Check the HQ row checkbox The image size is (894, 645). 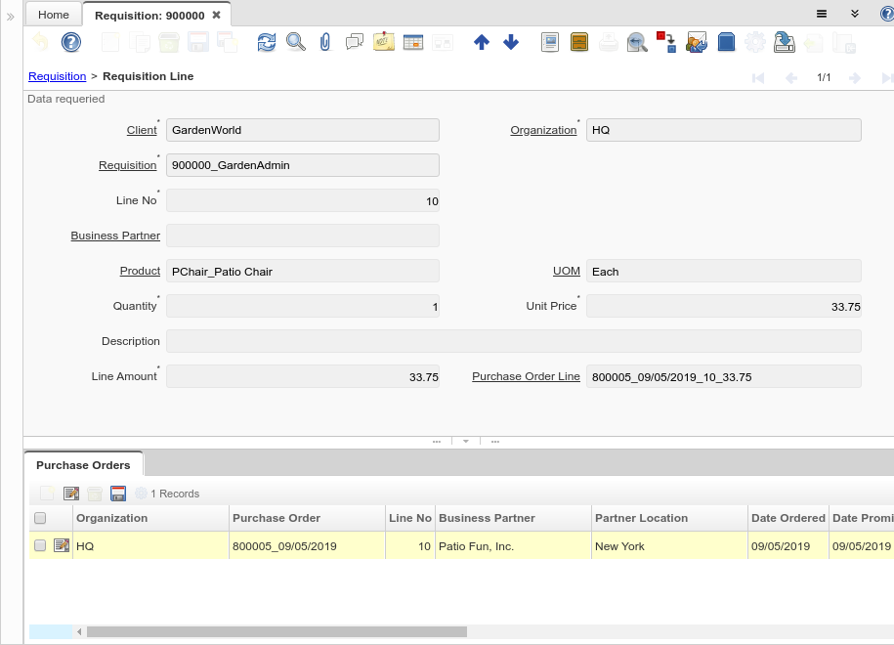click(x=40, y=545)
